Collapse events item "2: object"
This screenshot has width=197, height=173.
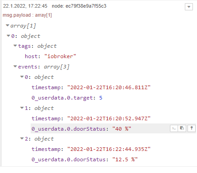tap(22, 138)
